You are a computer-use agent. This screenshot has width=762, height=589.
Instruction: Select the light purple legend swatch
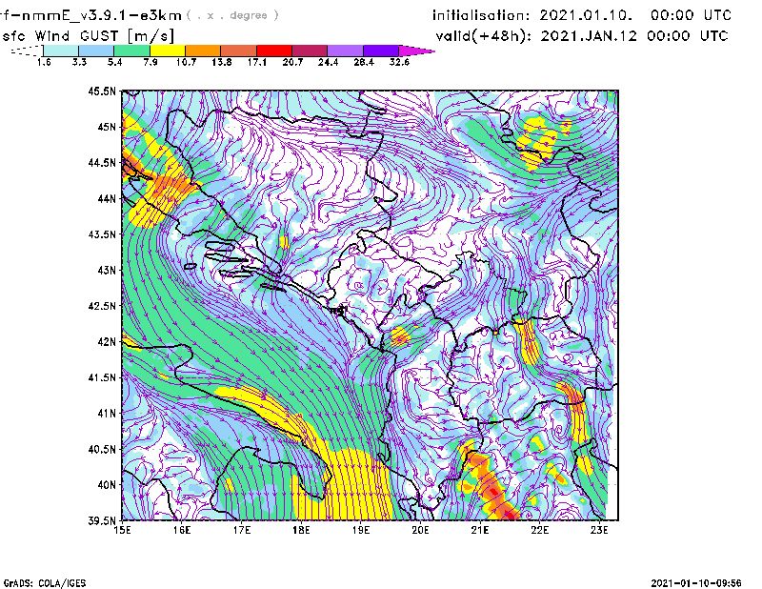pos(346,51)
